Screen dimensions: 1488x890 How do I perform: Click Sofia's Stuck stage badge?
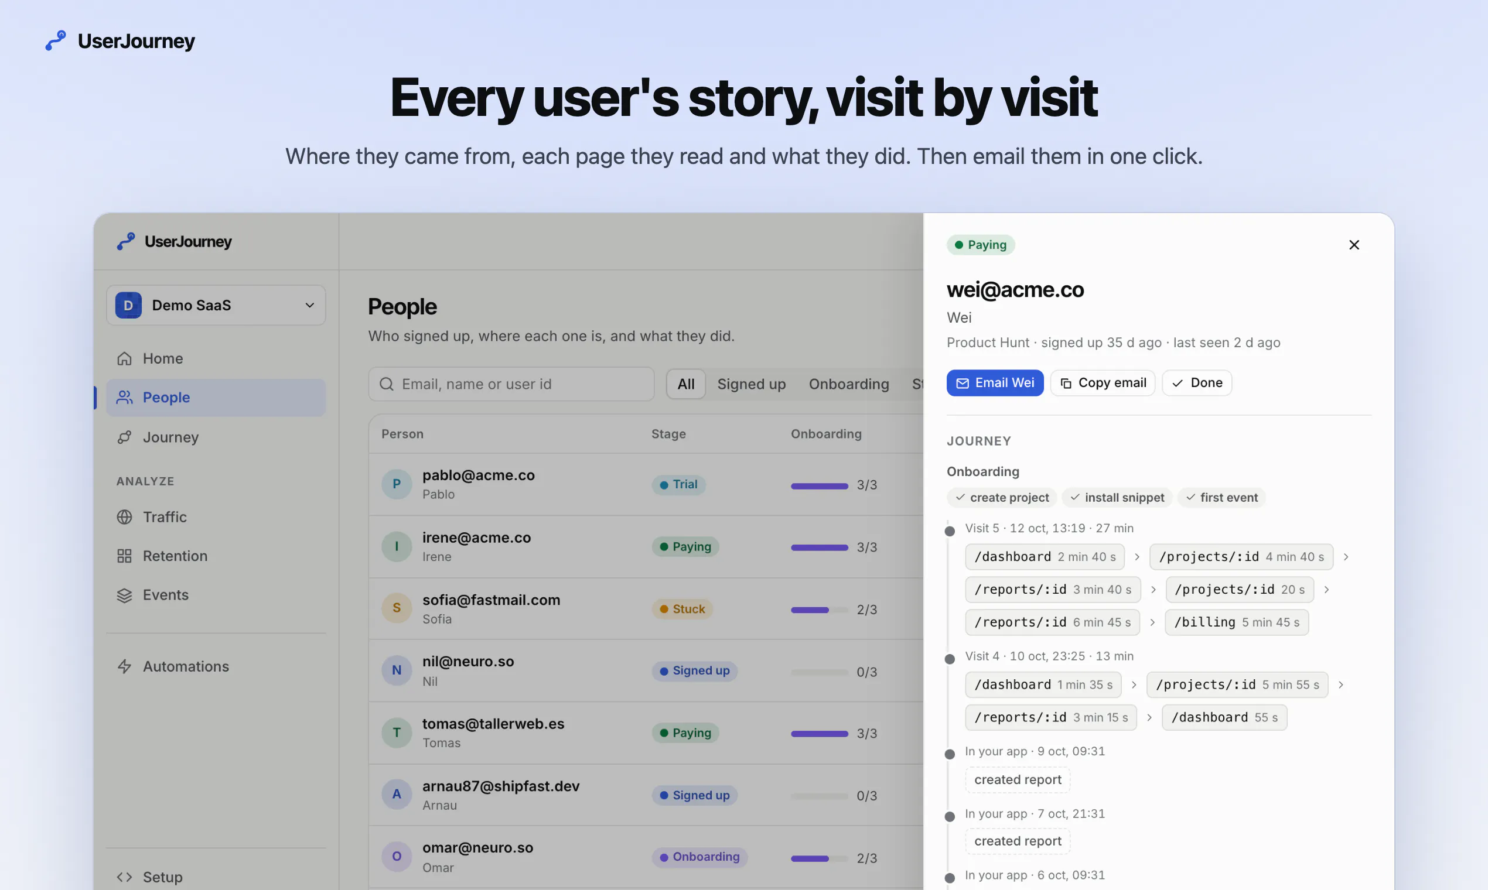coord(682,609)
